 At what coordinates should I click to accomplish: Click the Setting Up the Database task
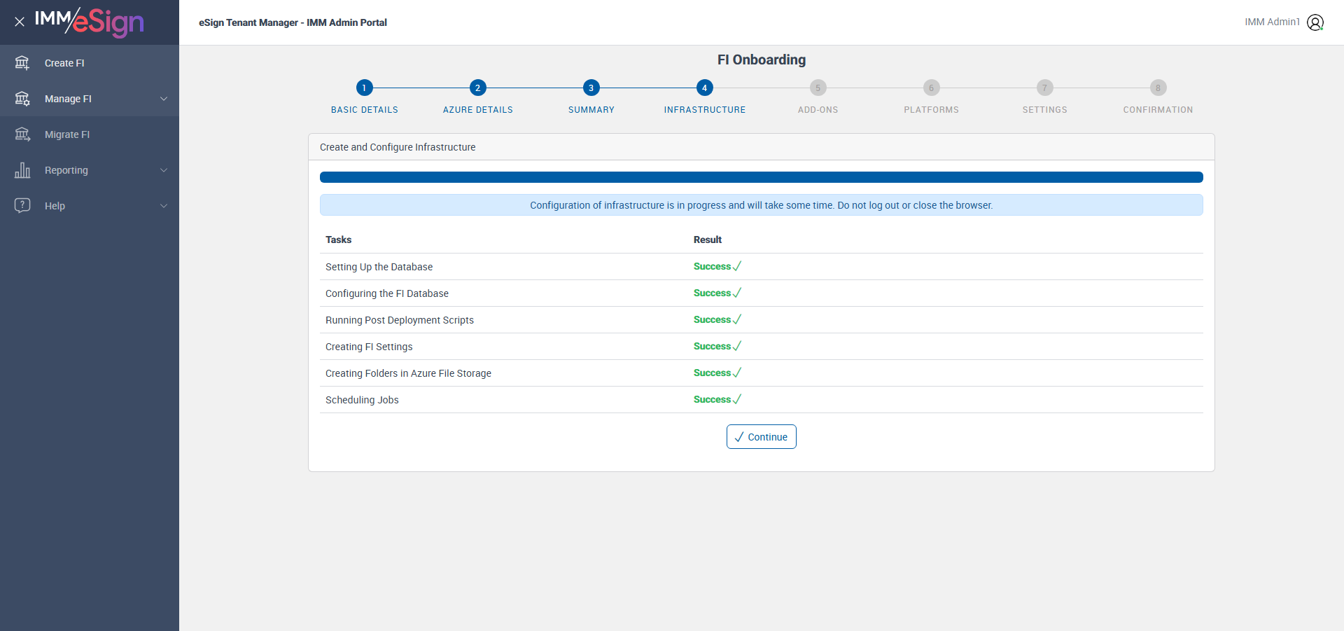click(x=379, y=267)
